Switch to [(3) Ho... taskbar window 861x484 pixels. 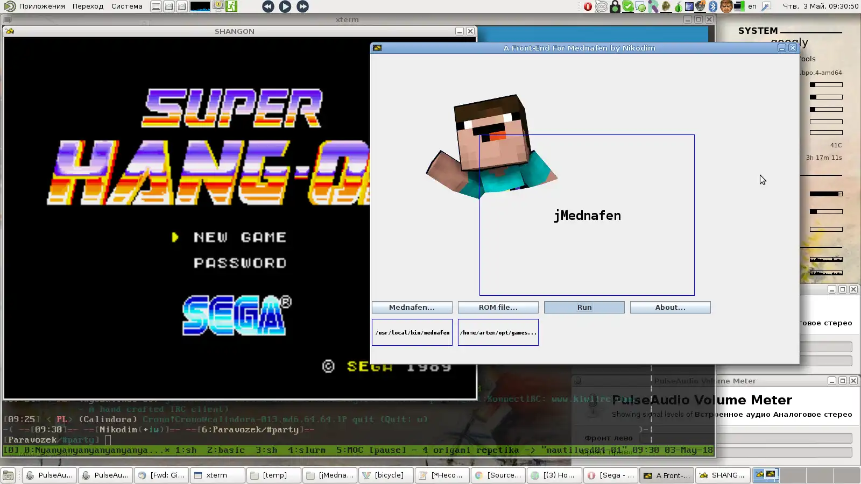(553, 475)
